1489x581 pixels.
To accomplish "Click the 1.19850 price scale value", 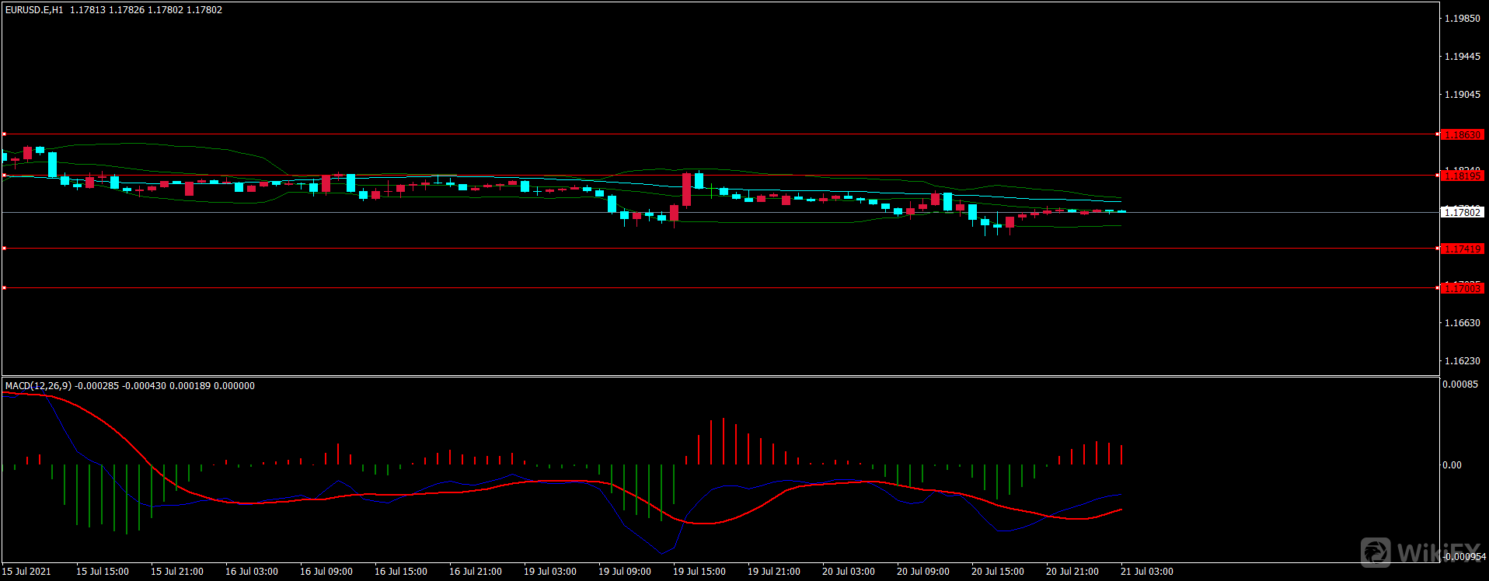I will tap(1462, 19).
